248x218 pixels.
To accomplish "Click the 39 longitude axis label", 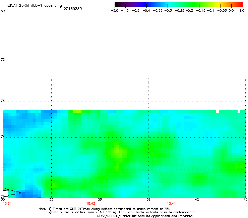I will tap(148, 200).
